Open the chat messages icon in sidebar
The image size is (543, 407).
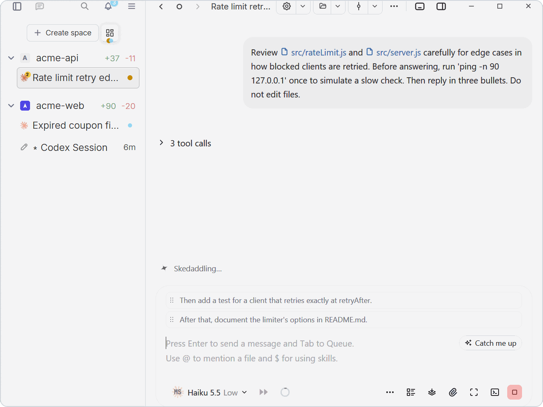point(39,7)
